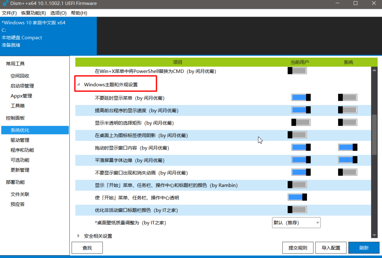Image resolution: width=382 pixels, height=258 pixels.
Task: Open 预应答 in the sidebar
Action: (x=18, y=204)
